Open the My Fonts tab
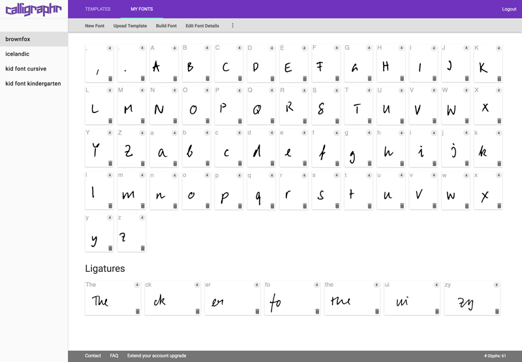 coord(142,9)
